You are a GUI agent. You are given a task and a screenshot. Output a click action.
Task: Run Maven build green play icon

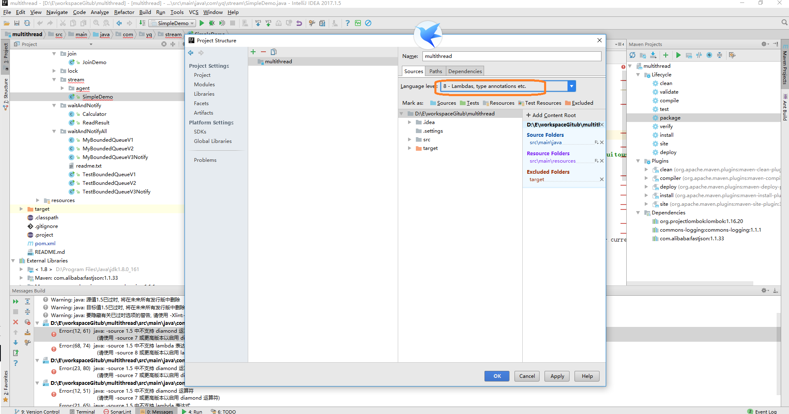(x=678, y=55)
